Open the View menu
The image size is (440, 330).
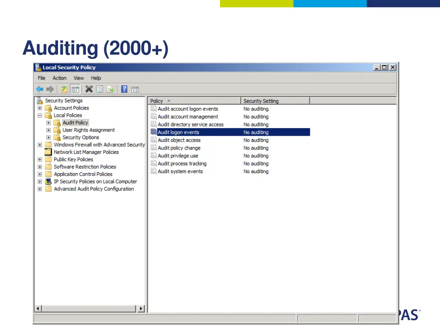79,78
